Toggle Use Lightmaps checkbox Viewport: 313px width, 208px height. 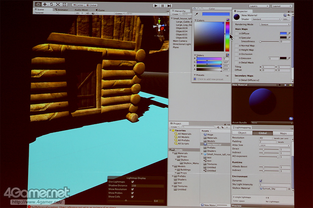click(133, 182)
